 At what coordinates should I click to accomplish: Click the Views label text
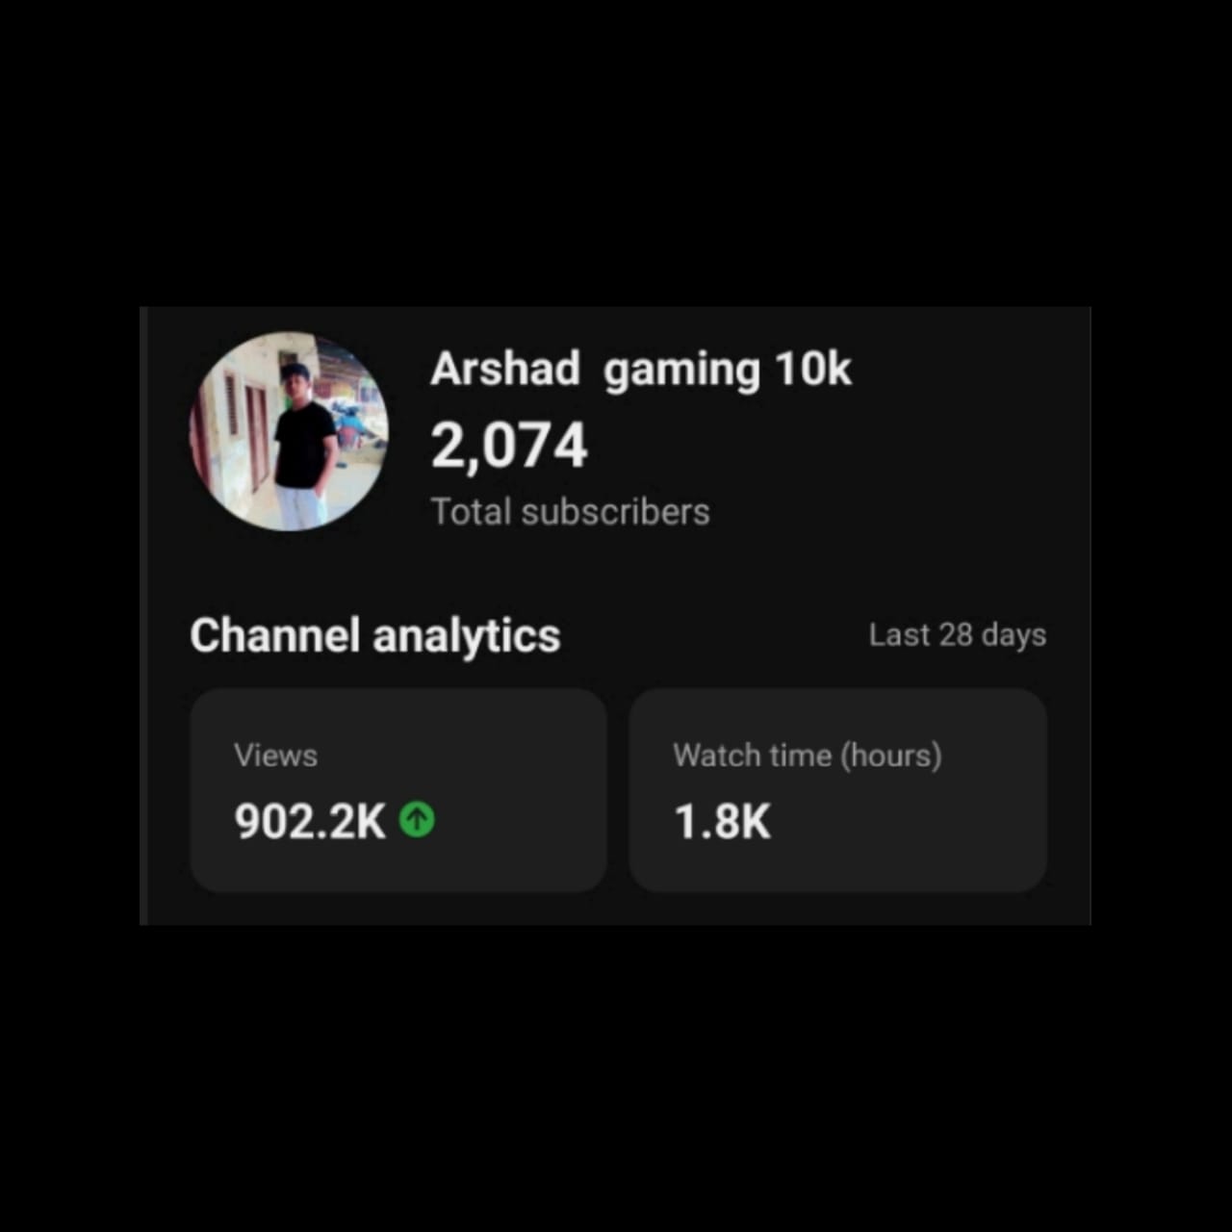pyautogui.click(x=275, y=756)
